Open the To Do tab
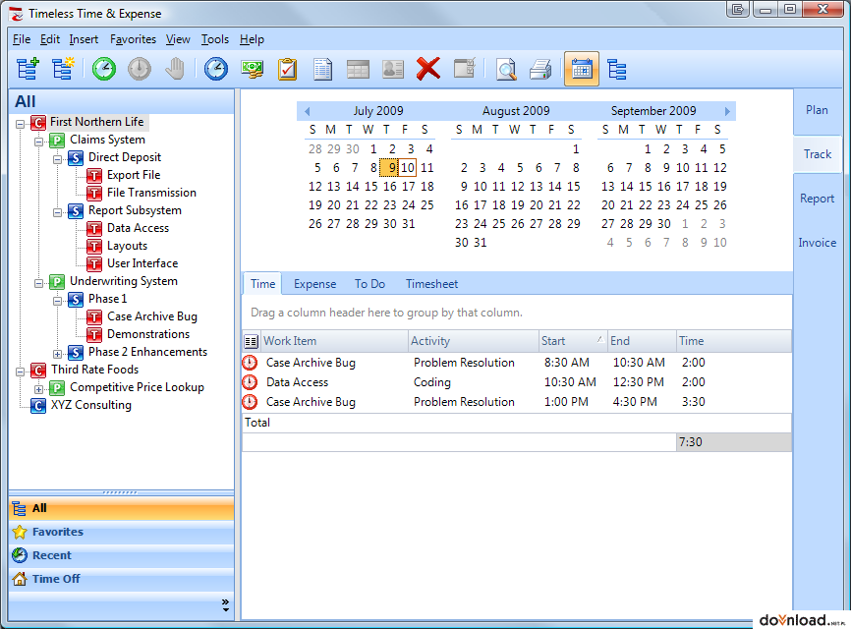 (370, 284)
